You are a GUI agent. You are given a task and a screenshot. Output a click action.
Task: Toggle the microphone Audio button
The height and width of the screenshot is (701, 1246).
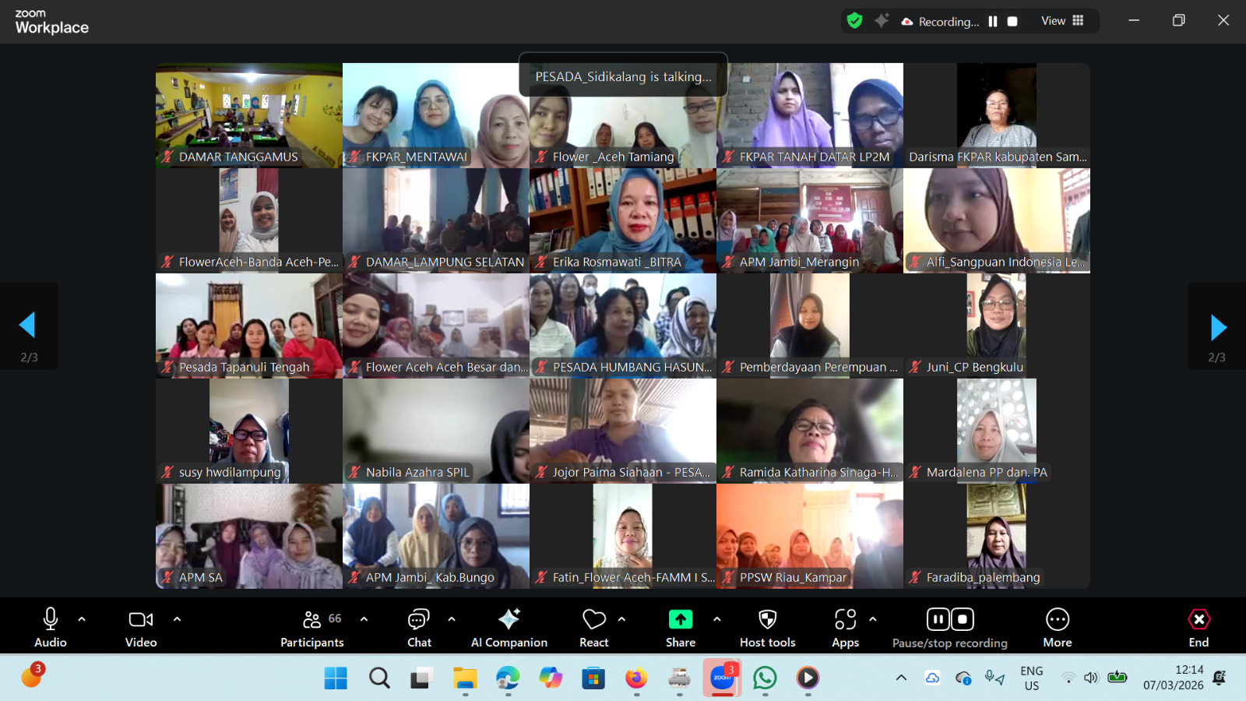pos(51,627)
